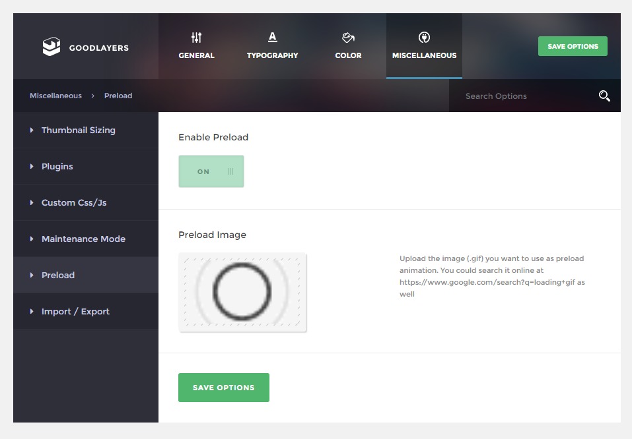Screen dimensions: 632x439
Task: Expand the Custom Css/Js section arrow
Action: point(32,203)
